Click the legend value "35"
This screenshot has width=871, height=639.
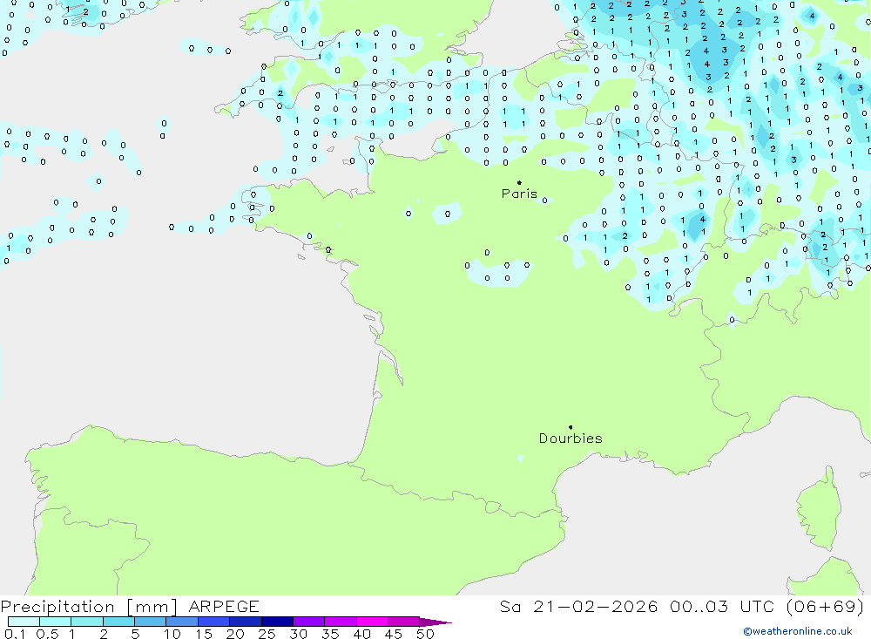(x=330, y=634)
